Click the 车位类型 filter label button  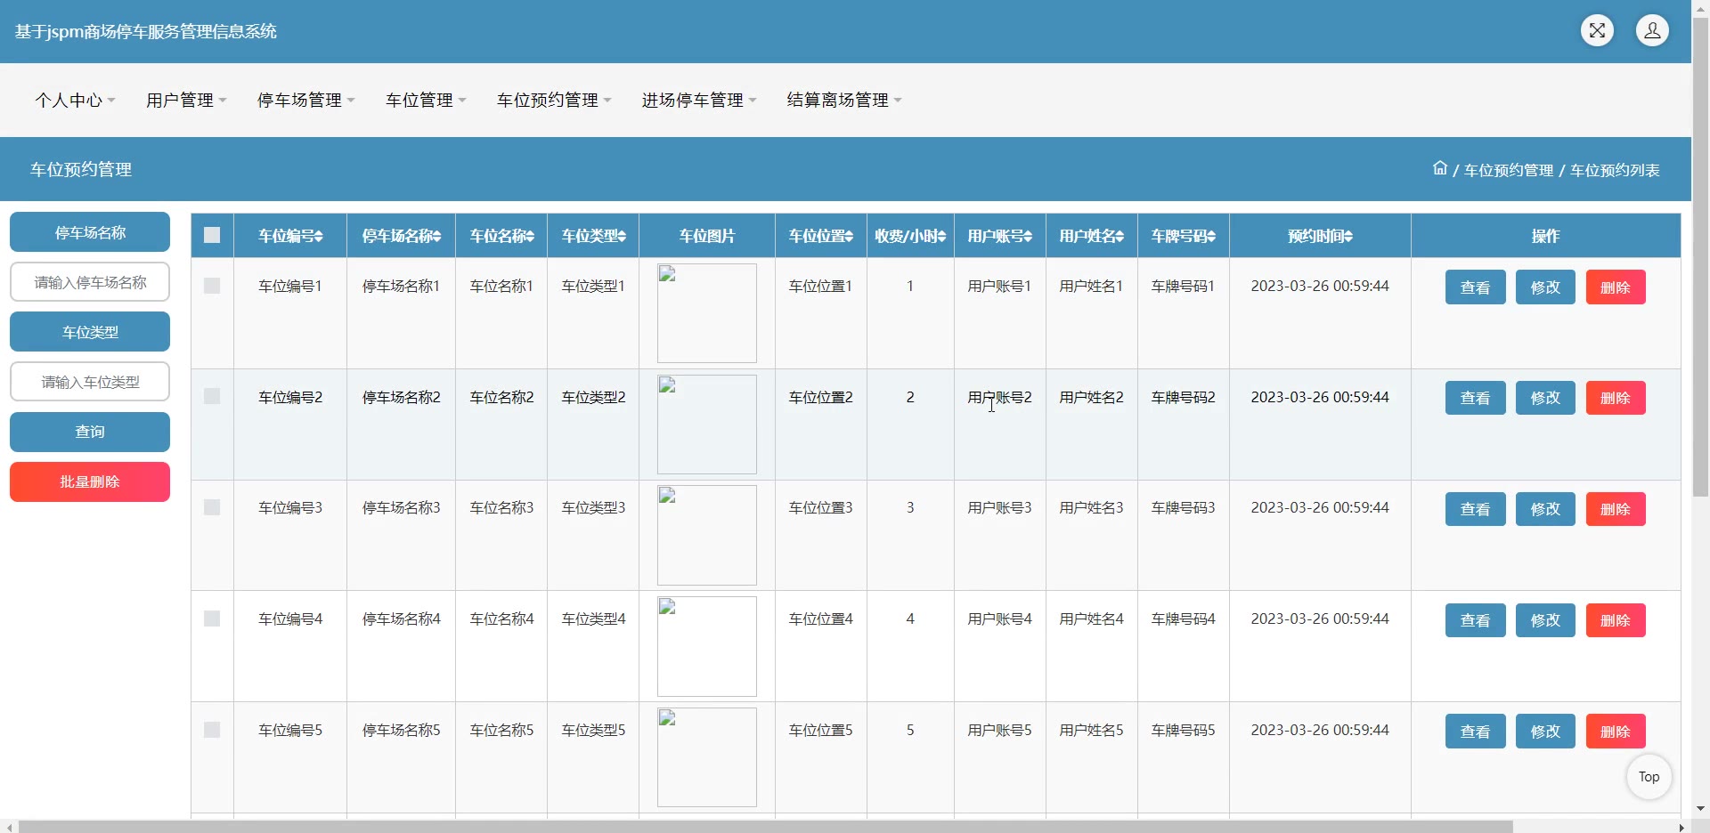pos(90,332)
